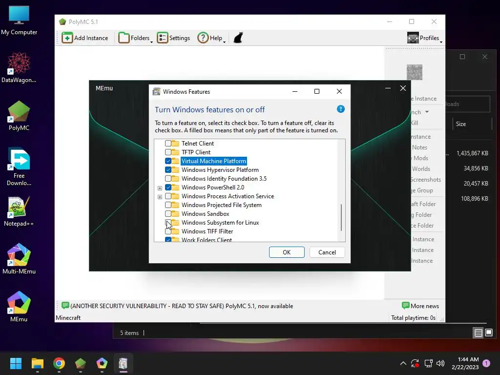Open the taskbar clock and date

(x=465, y=363)
